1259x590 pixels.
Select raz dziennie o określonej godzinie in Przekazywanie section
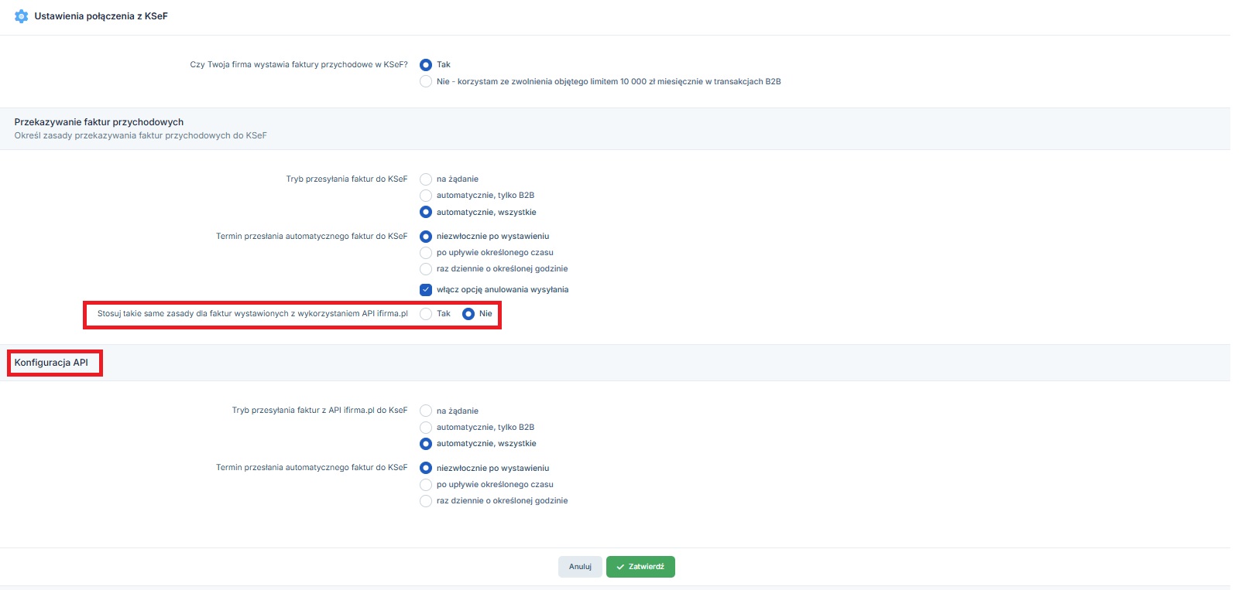[426, 269]
